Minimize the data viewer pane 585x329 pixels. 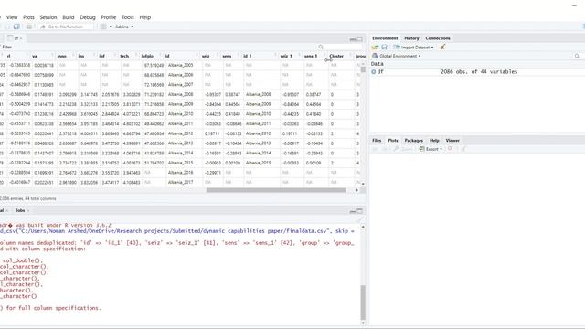click(353, 39)
